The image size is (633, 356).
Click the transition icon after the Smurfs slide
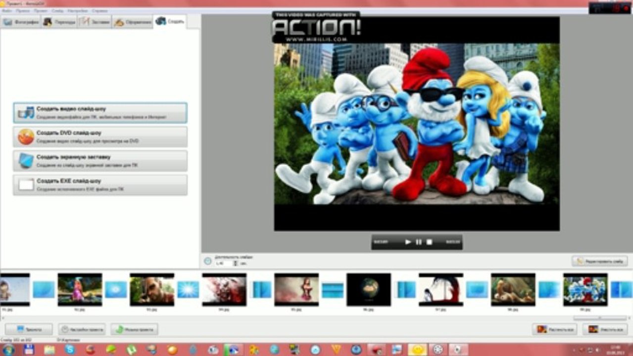[622, 289]
